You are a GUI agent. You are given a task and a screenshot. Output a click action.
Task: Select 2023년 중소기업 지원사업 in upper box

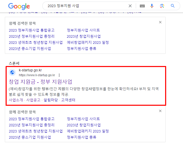point(30,48)
